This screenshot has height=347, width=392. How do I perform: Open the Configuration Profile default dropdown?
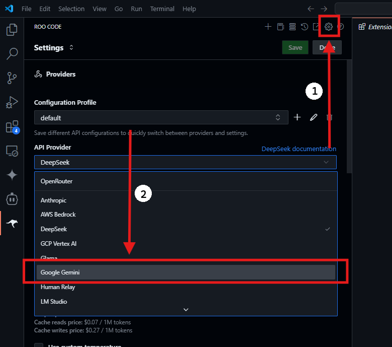tap(161, 117)
